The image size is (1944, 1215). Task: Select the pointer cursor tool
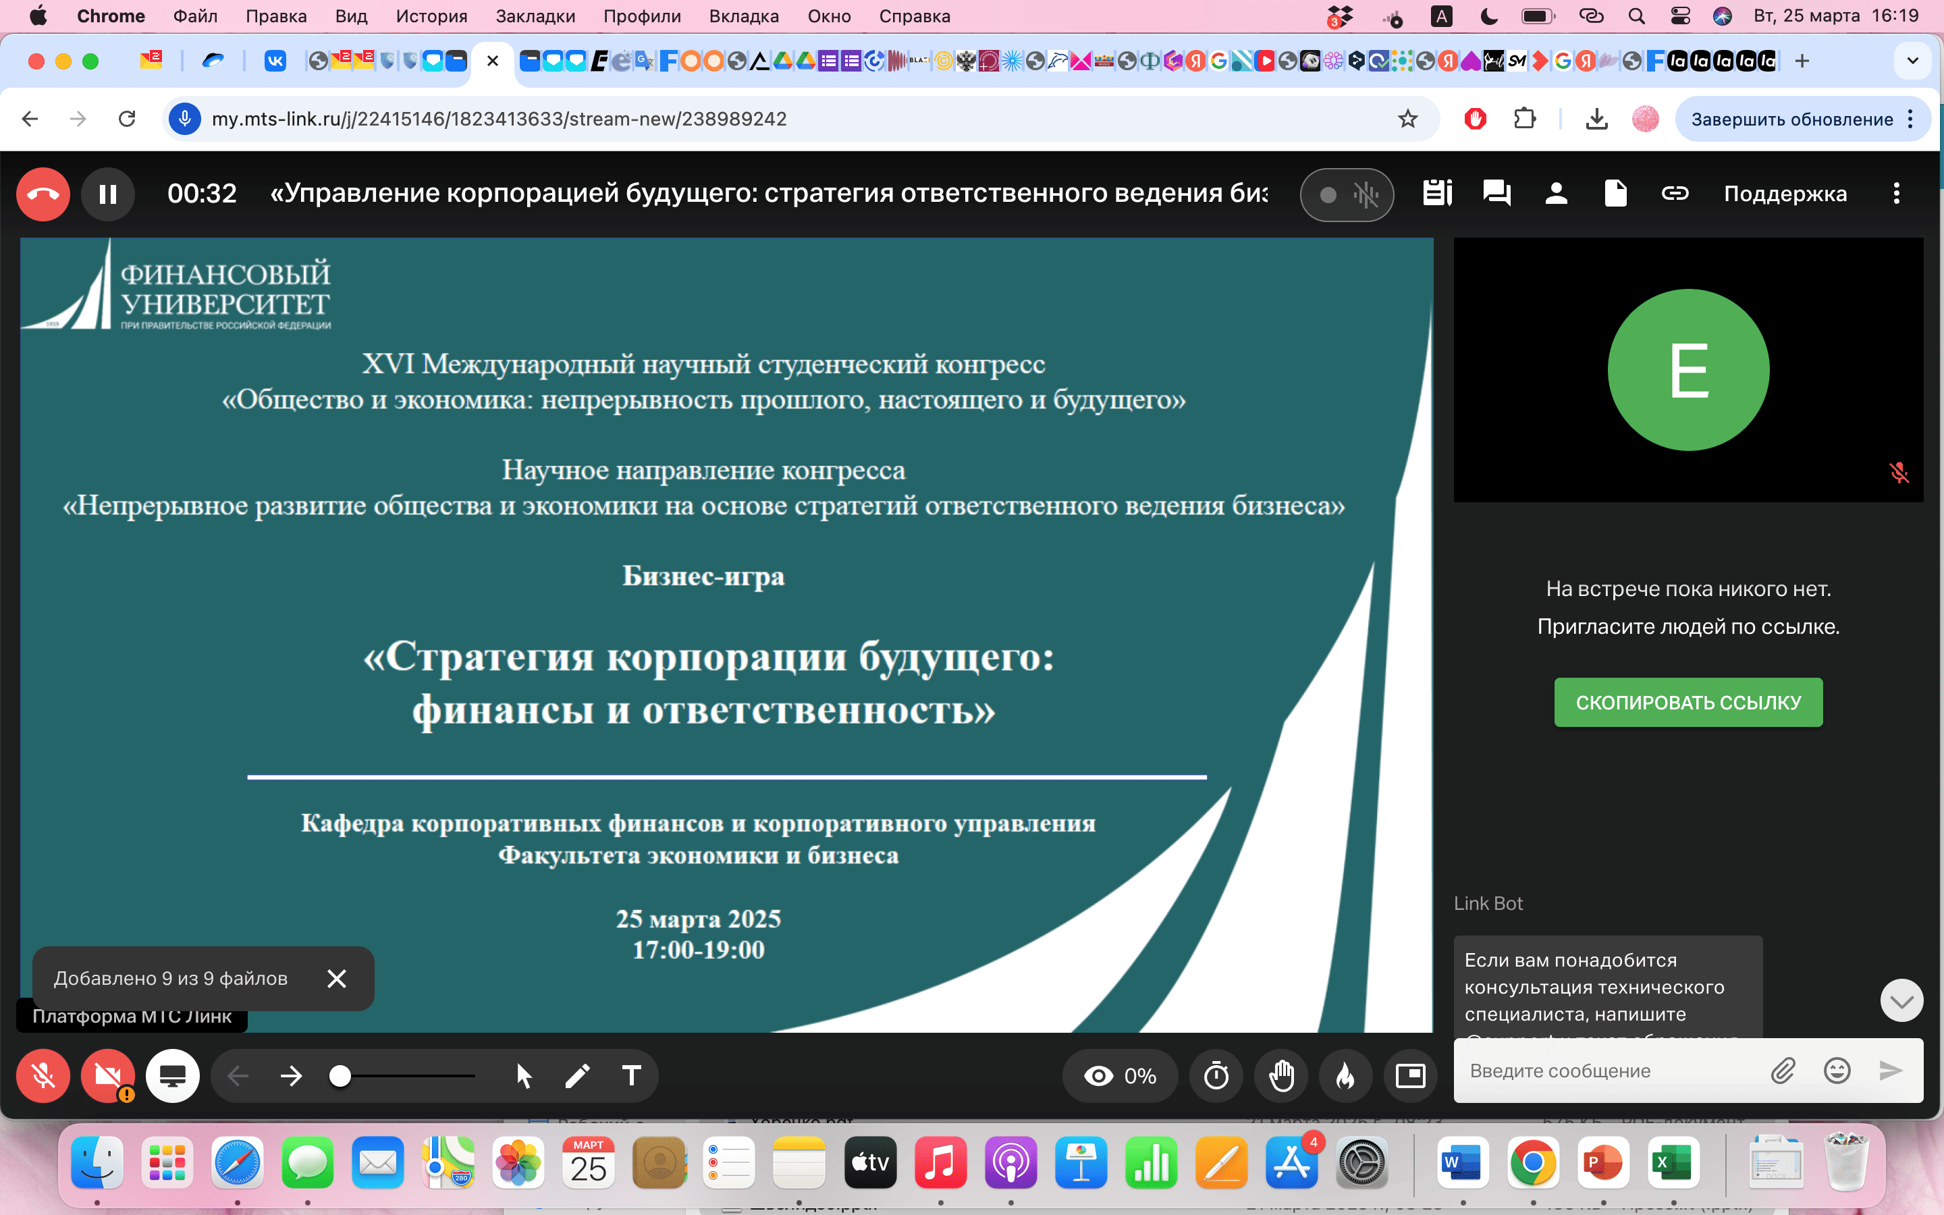pos(524,1075)
